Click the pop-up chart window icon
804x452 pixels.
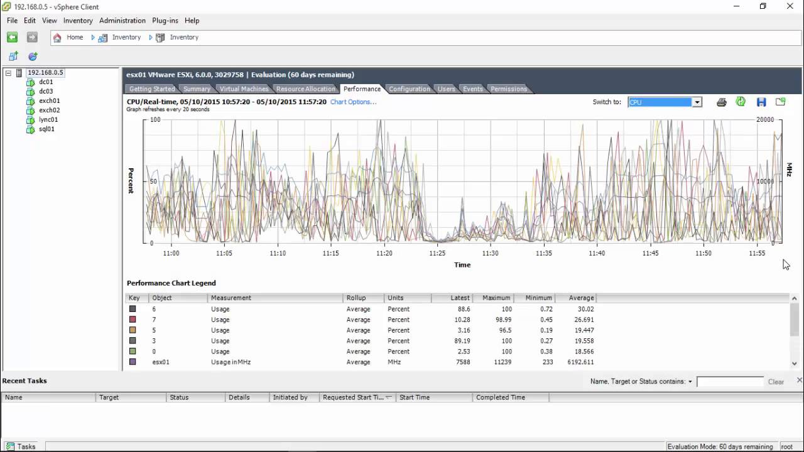(781, 102)
